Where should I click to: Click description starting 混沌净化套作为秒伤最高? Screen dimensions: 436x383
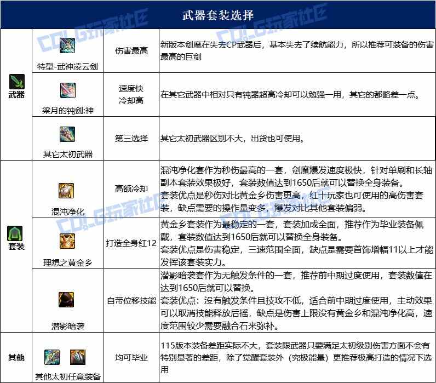coord(296,189)
